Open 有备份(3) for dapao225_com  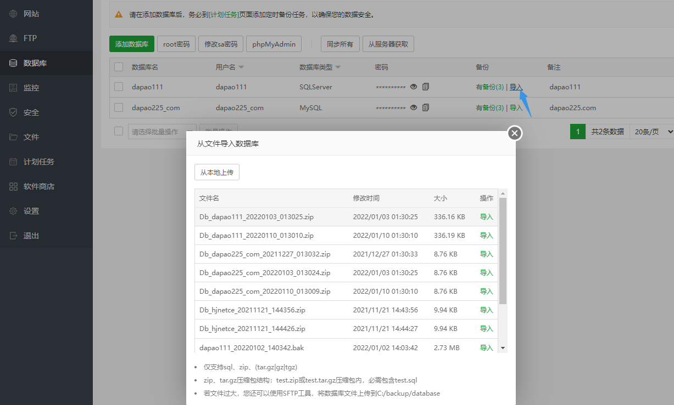pyautogui.click(x=489, y=108)
